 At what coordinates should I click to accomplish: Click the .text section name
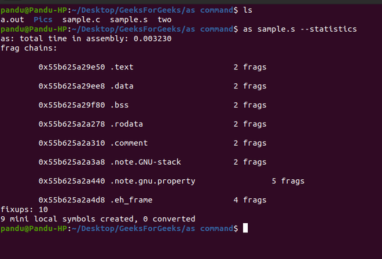pyautogui.click(x=122, y=67)
